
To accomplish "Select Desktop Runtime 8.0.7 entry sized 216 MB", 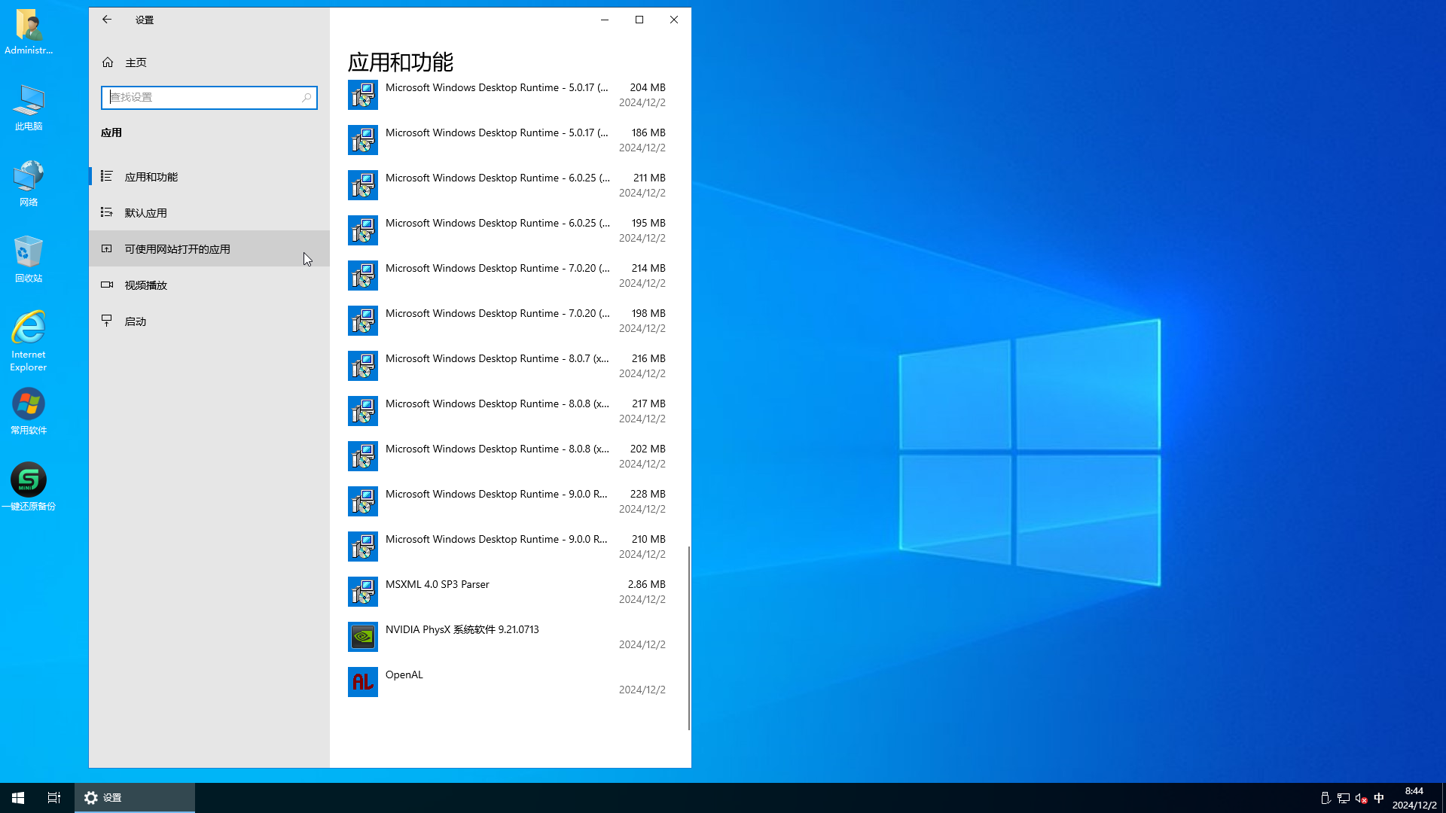I will [x=507, y=366].
